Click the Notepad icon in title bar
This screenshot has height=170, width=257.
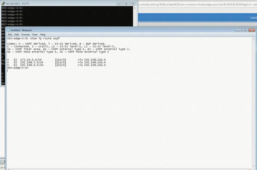pyautogui.click(x=9, y=30)
